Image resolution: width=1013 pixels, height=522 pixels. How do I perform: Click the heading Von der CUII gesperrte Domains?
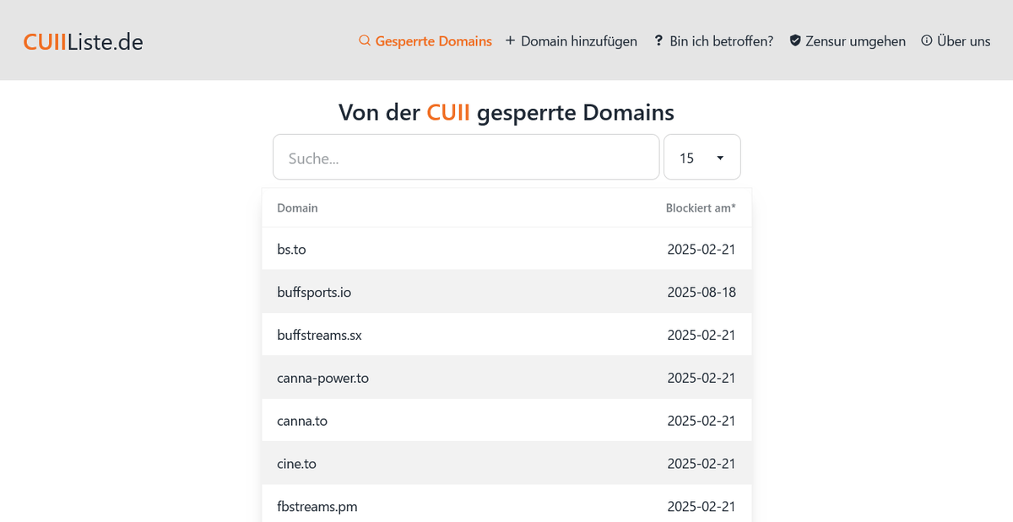point(506,112)
